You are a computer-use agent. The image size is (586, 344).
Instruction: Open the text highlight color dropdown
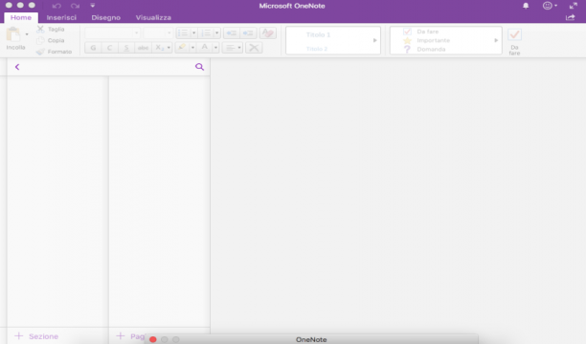click(192, 48)
